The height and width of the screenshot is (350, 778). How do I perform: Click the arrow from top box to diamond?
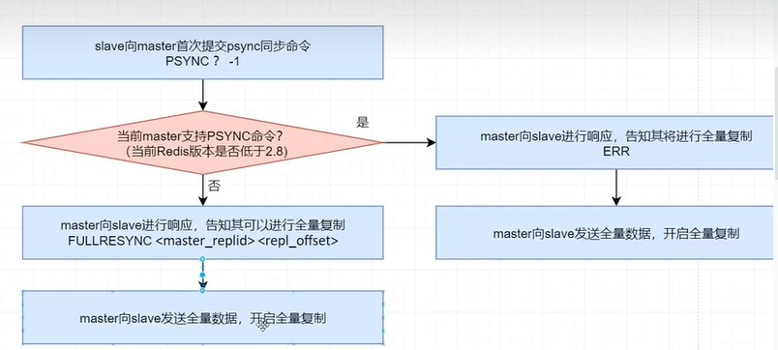click(x=202, y=95)
